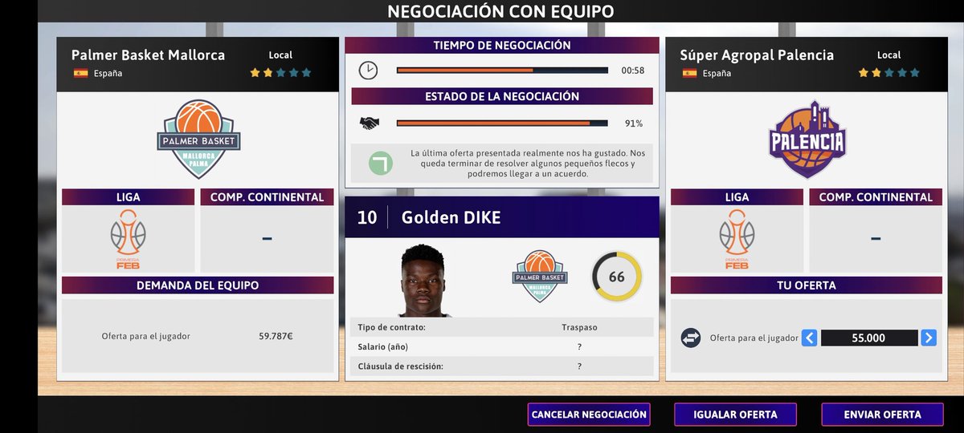Click the Demanda del Equipo header
The image size is (964, 433).
pos(198,285)
